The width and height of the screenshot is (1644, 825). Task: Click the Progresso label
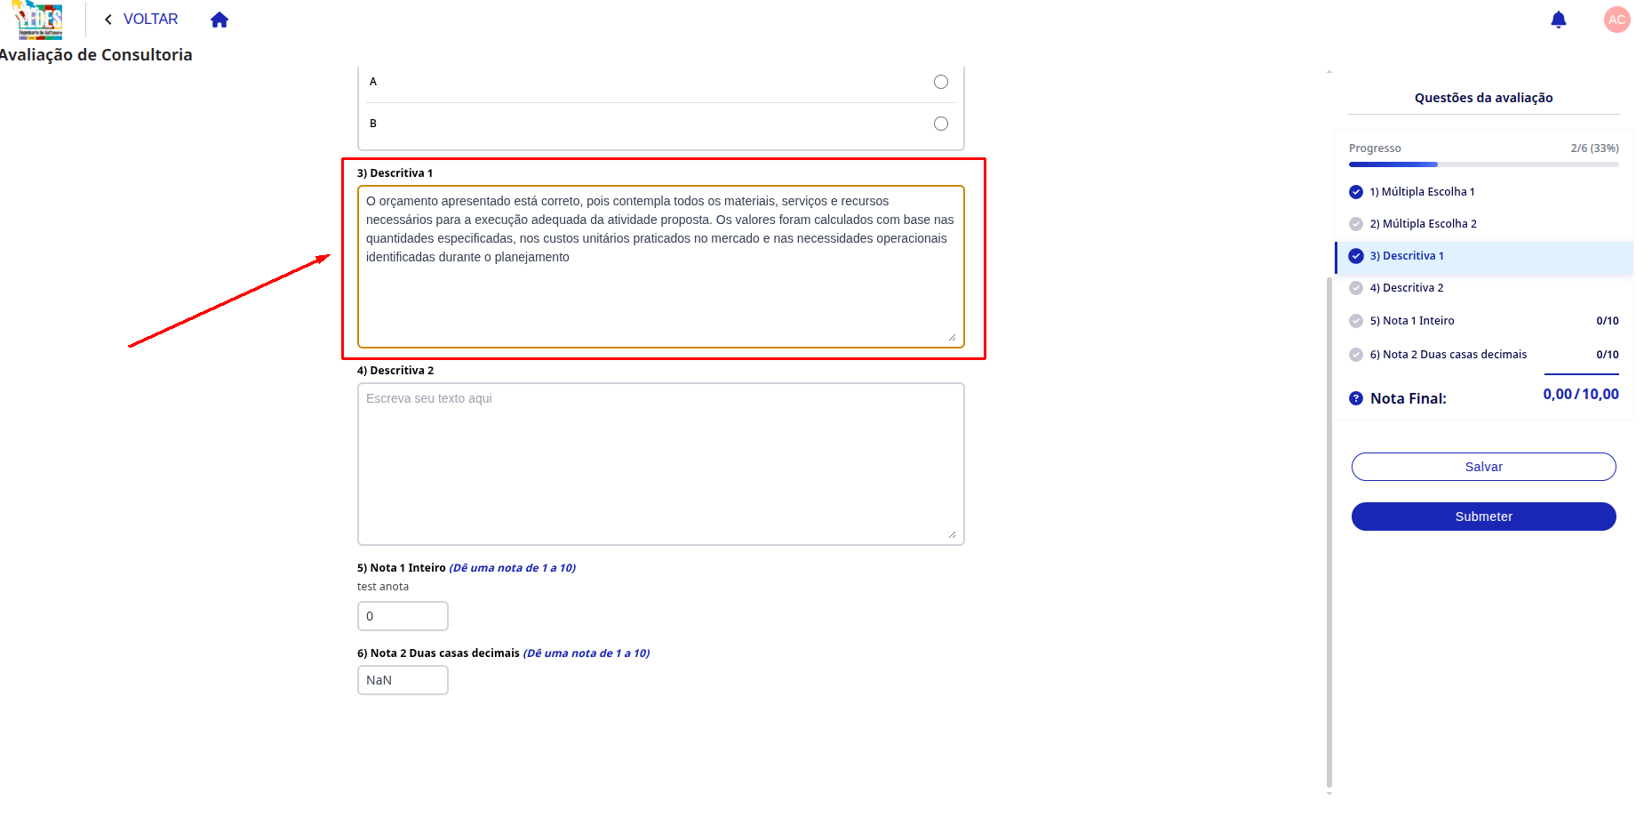(1375, 148)
